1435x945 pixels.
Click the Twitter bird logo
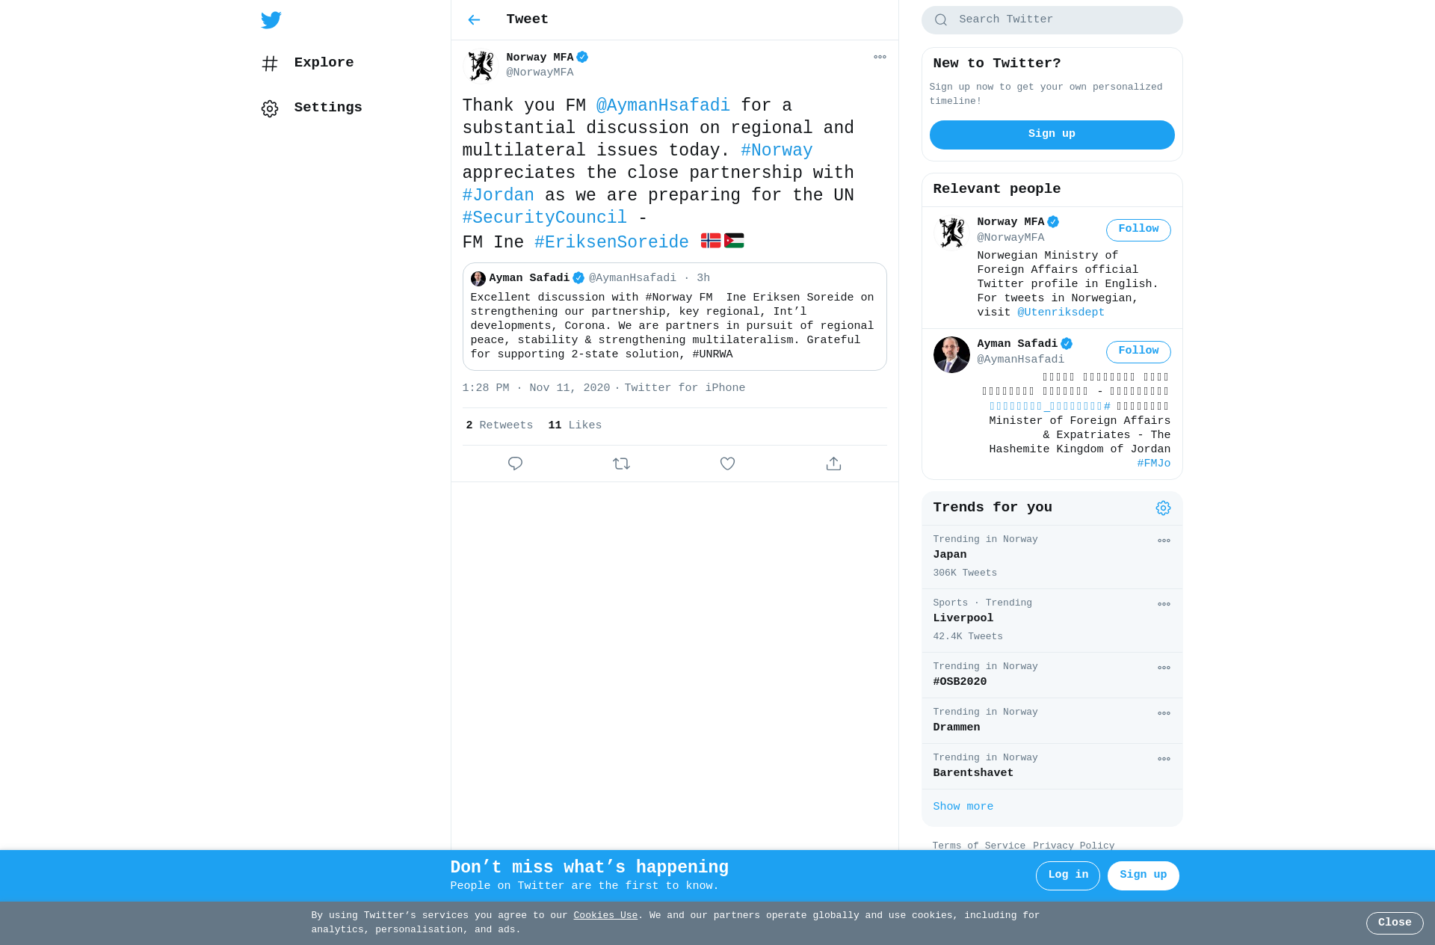[x=271, y=20]
